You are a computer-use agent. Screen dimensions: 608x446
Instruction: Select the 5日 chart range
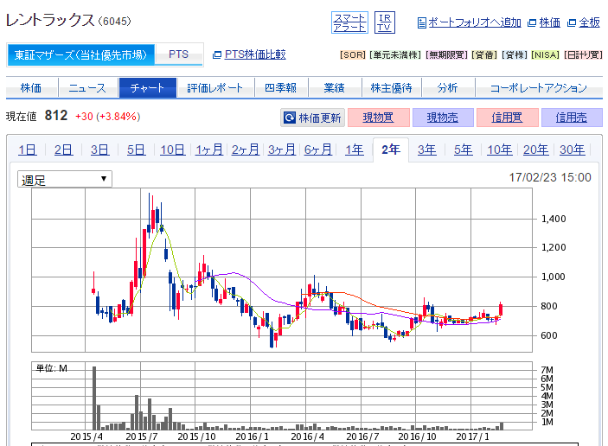pyautogui.click(x=136, y=150)
